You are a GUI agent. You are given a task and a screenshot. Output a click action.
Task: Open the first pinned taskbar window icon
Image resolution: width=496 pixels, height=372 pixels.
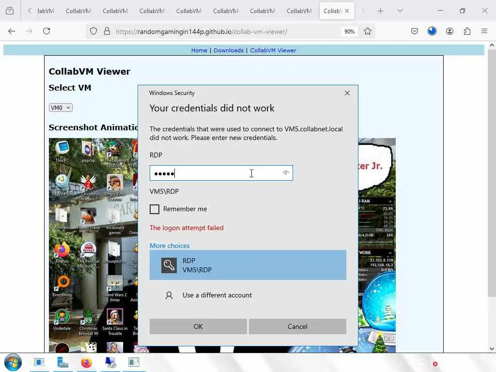[39, 362]
